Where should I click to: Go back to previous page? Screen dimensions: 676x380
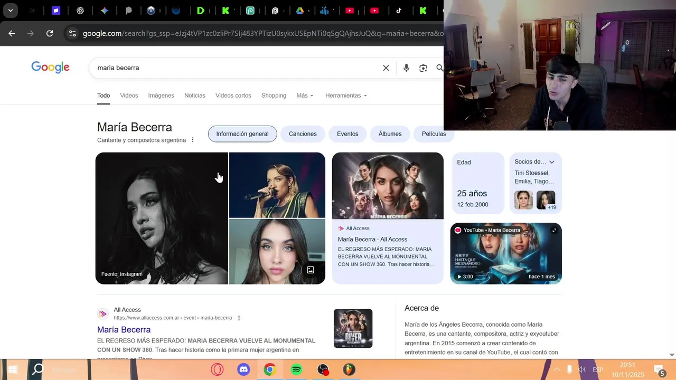[12, 33]
